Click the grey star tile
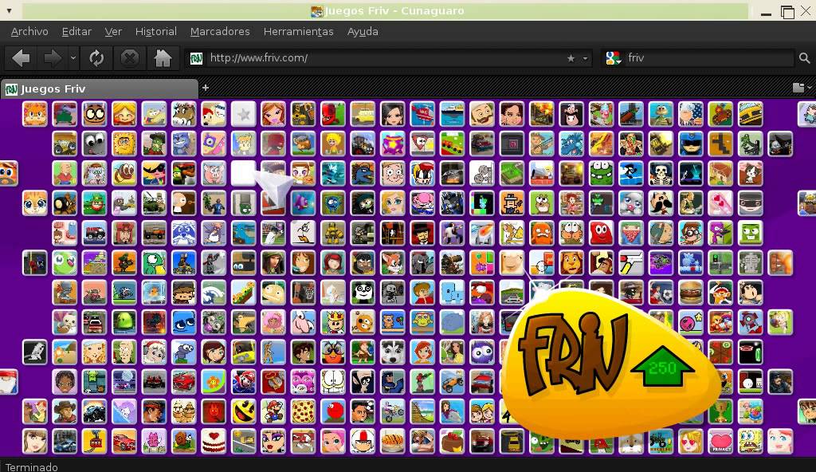816x472 pixels. coord(244,114)
